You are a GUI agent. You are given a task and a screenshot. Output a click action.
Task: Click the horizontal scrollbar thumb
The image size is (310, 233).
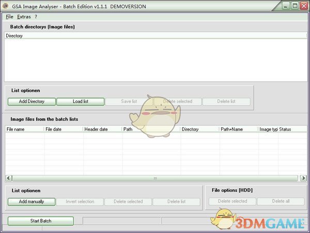155,178
